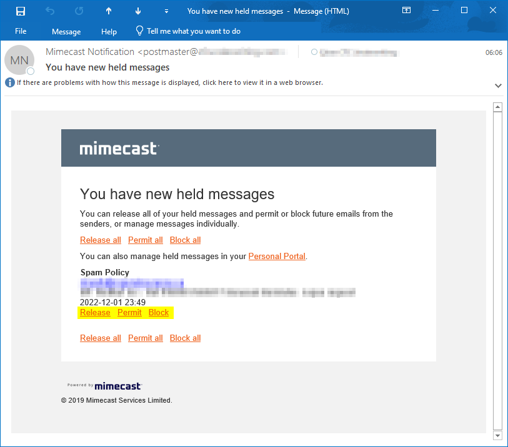The width and height of the screenshot is (508, 447).
Task: Click the Ribbon Display Options icon
Action: 406,11
